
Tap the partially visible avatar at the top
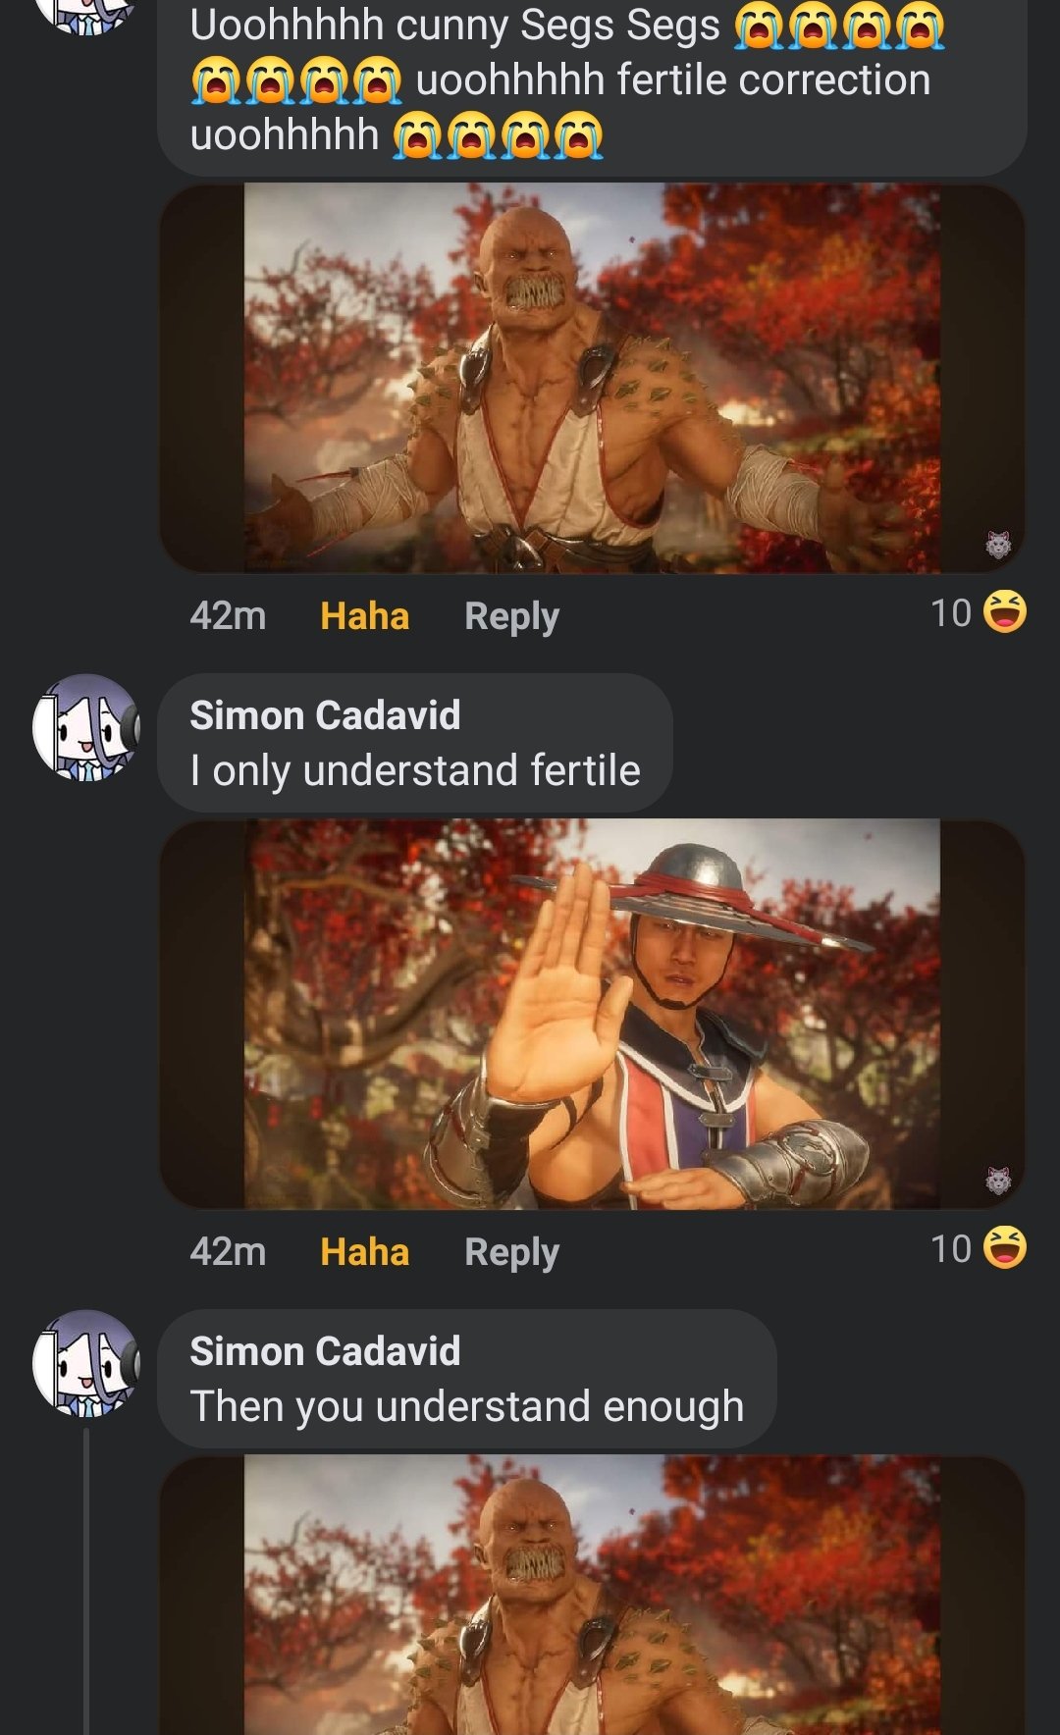[x=86, y=14]
